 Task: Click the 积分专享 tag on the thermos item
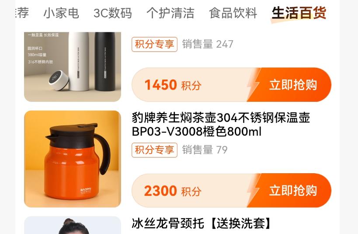click(x=155, y=44)
